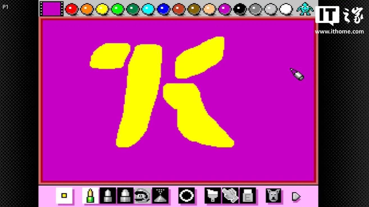This screenshot has width=369, height=207.
Task: Select the eraser tool marked E
Action: (x=248, y=196)
